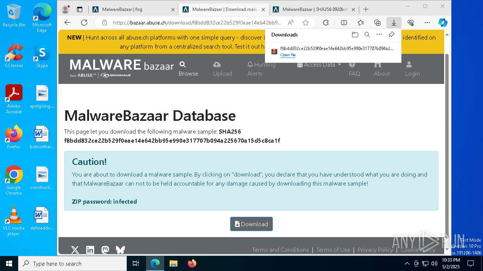Open the Mastodon footer icon
Image resolution: width=483 pixels, height=271 pixels.
[105, 250]
